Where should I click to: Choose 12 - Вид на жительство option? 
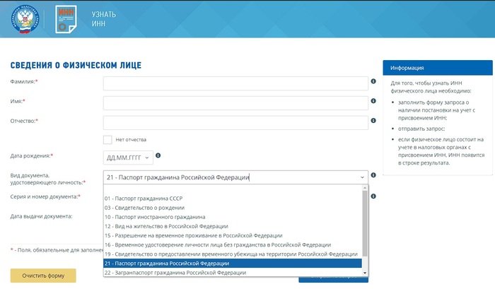point(233,226)
